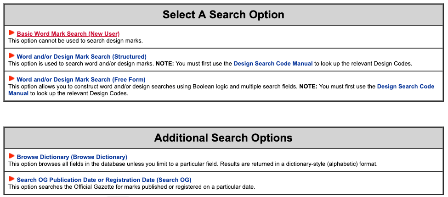Click the bold NOTE text in Free Form description
Image resolution: width=448 pixels, height=197 pixels.
[x=308, y=87]
